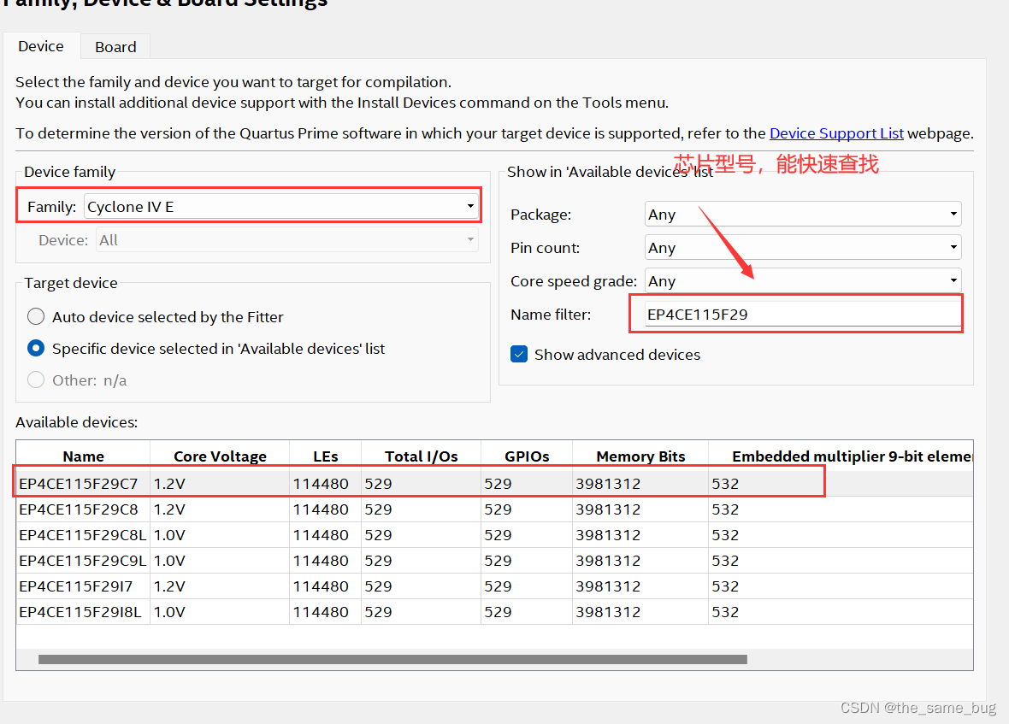Select the Other: n/a radio button
Viewport: 1009px width, 724px height.
(x=36, y=380)
